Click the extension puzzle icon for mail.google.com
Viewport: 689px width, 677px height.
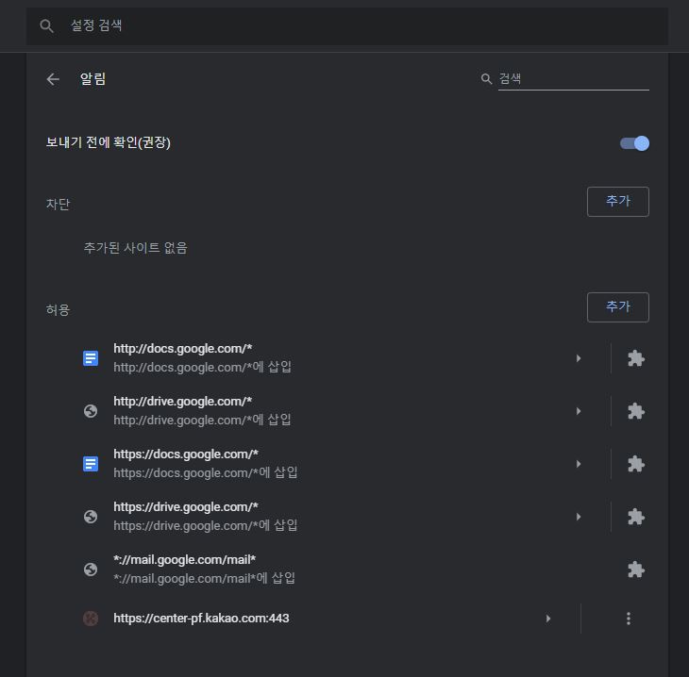(636, 570)
